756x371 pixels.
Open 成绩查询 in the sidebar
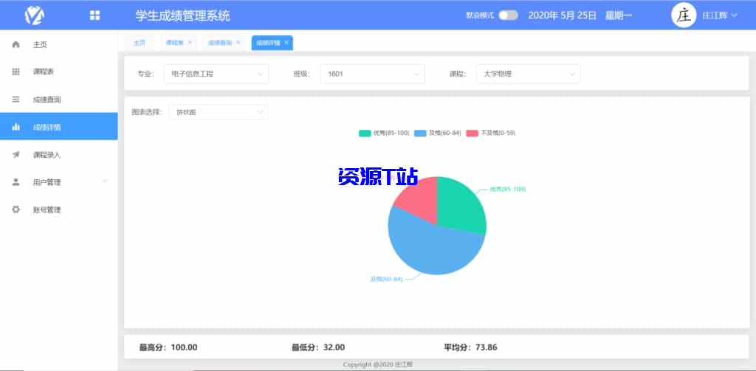59,100
